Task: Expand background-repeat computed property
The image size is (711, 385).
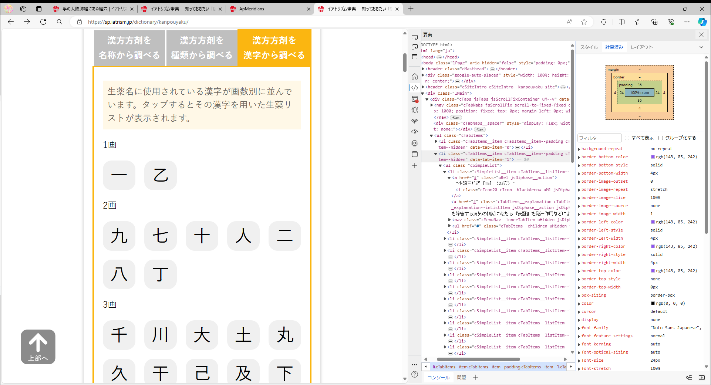Action: coord(579,149)
